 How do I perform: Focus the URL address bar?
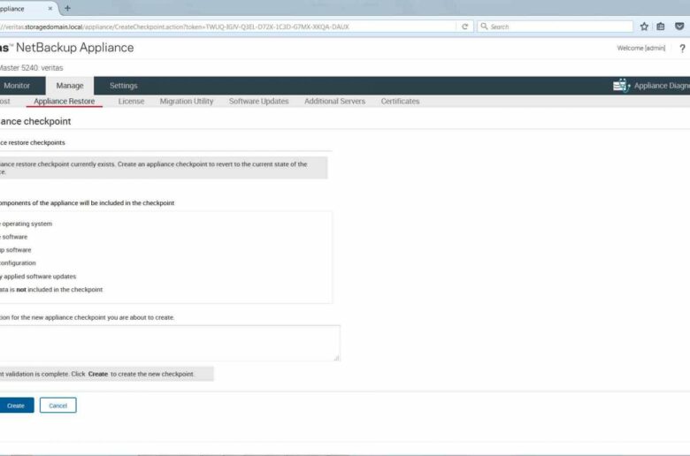point(226,27)
